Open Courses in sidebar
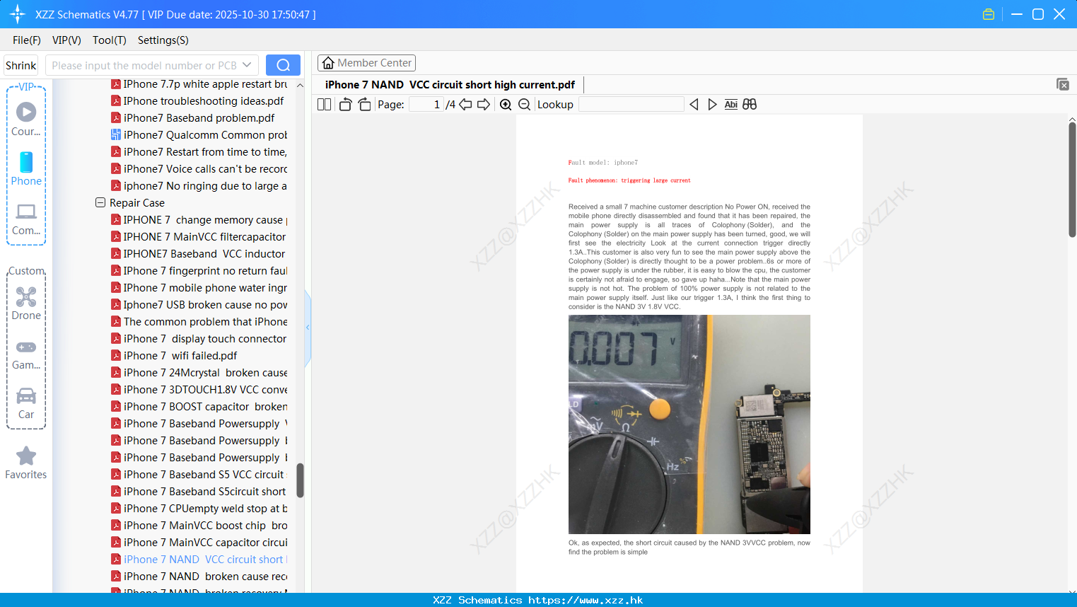Viewport: 1077px width, 607px height. (26, 119)
